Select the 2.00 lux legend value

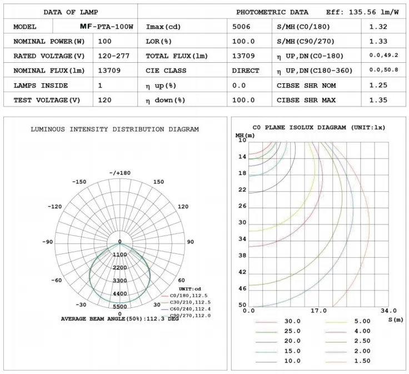[362, 351]
